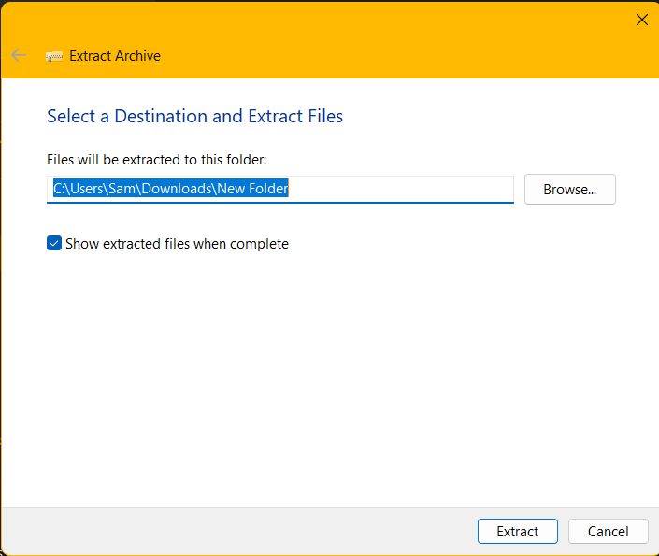Click the empty space after the path text
This screenshot has width=659, height=556.
click(x=402, y=189)
